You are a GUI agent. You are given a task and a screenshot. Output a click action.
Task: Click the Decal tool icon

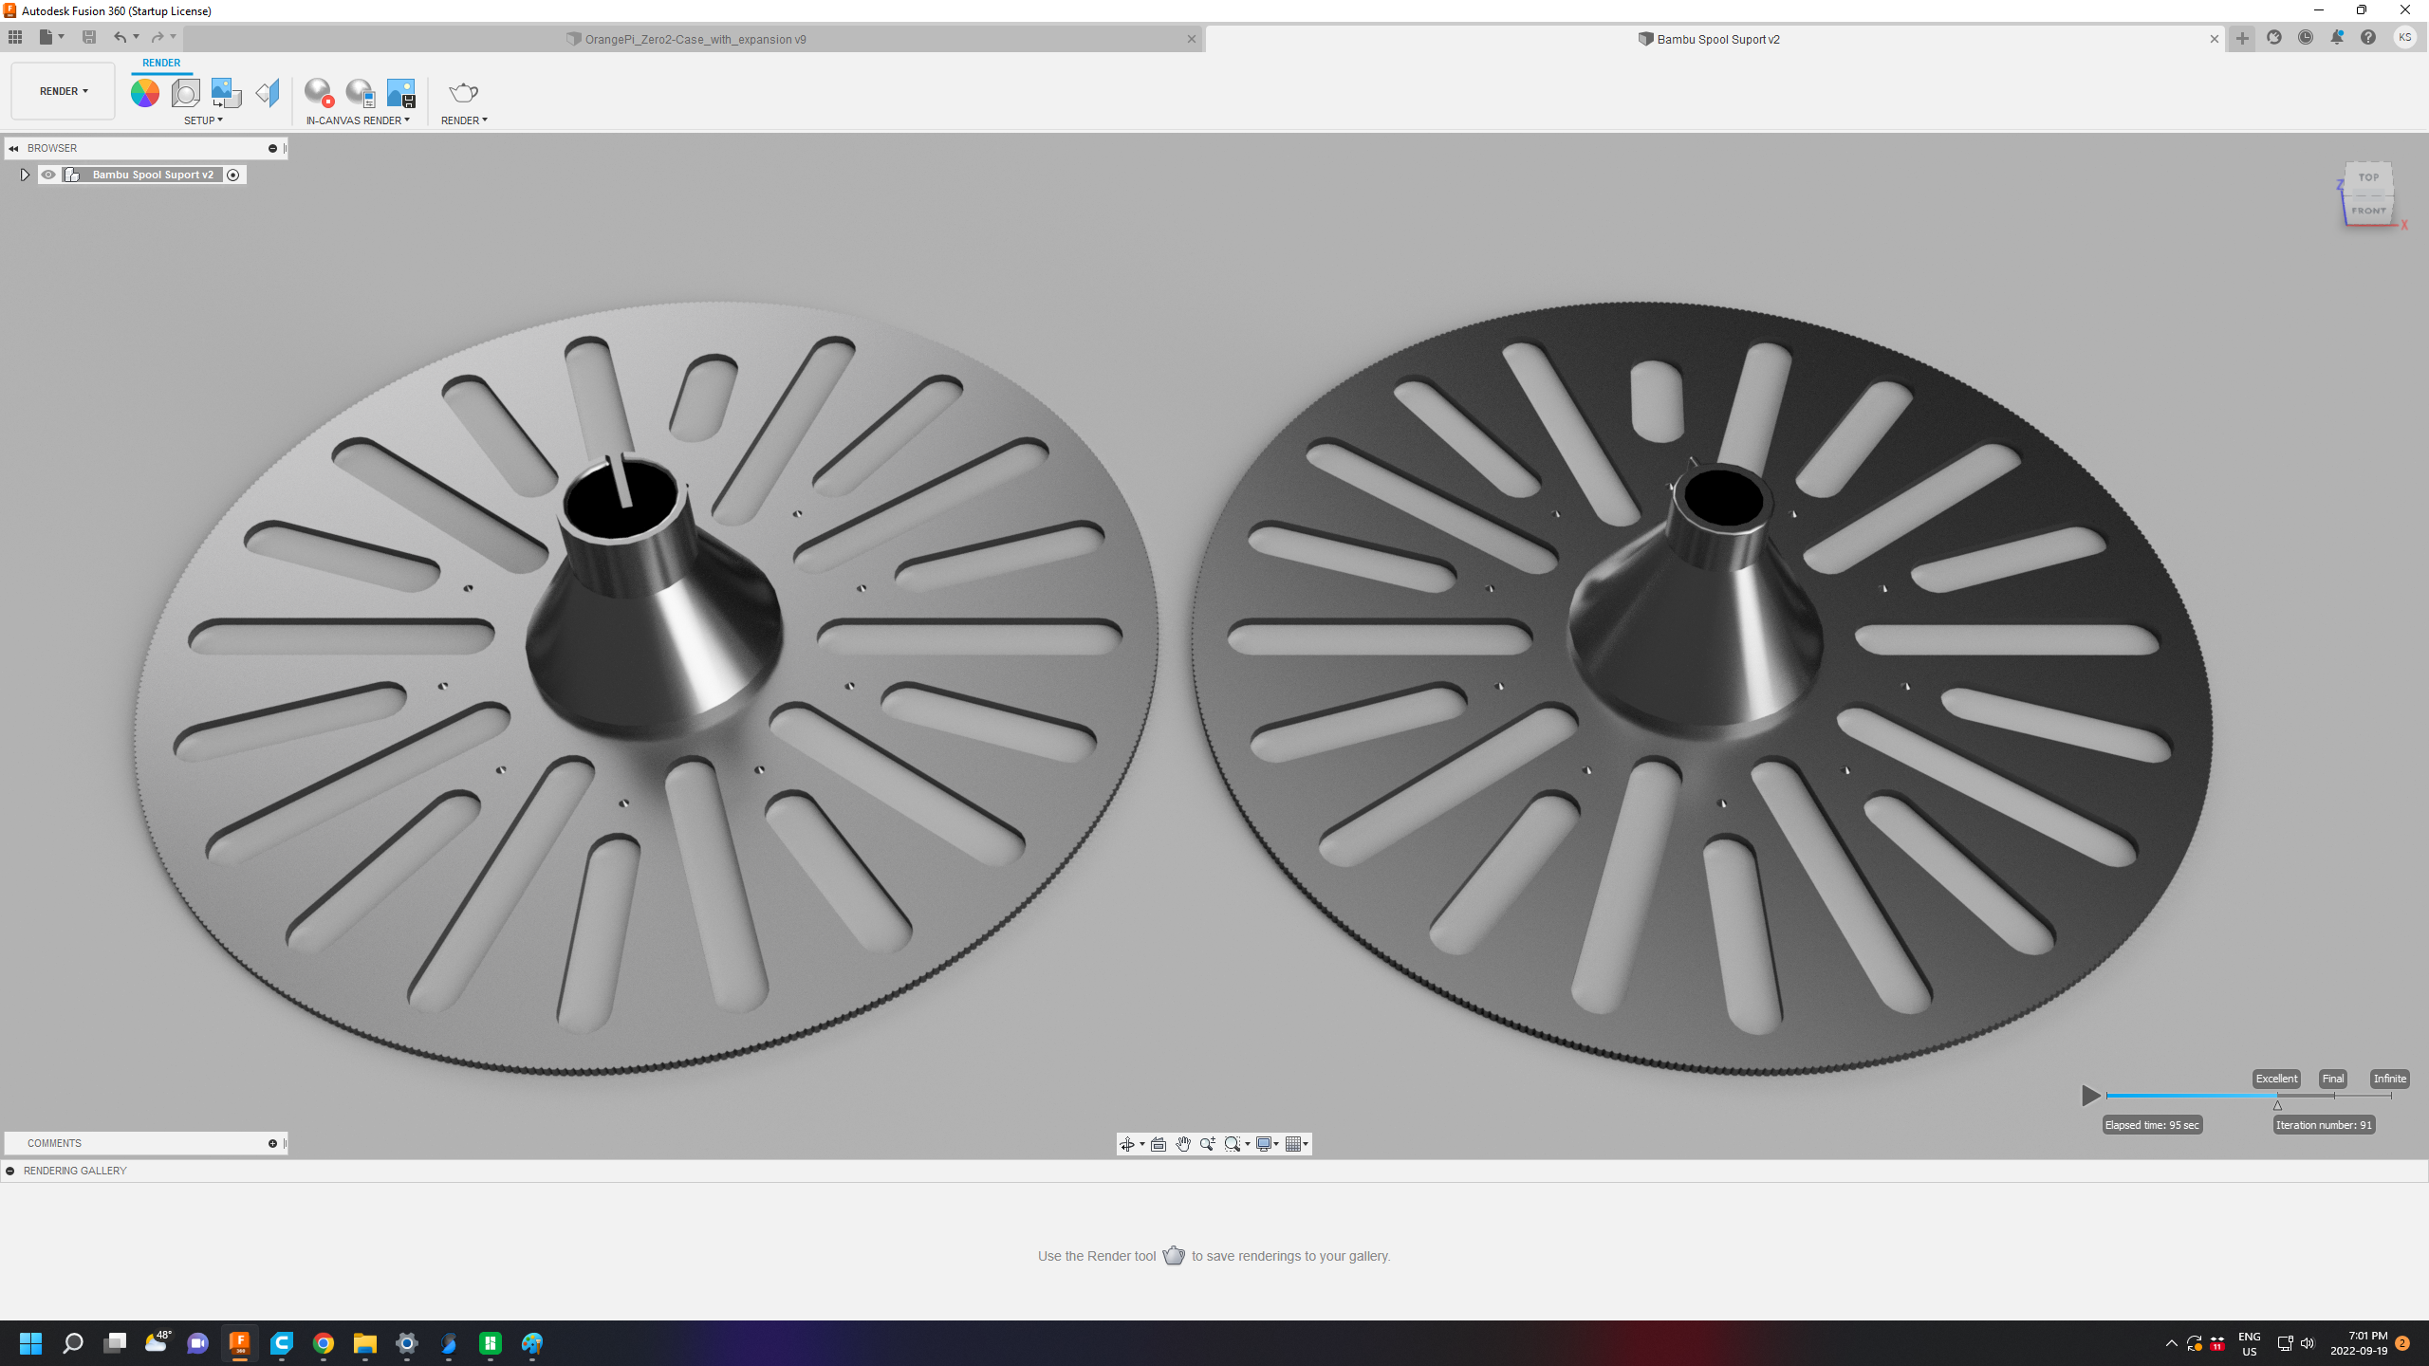[226, 92]
